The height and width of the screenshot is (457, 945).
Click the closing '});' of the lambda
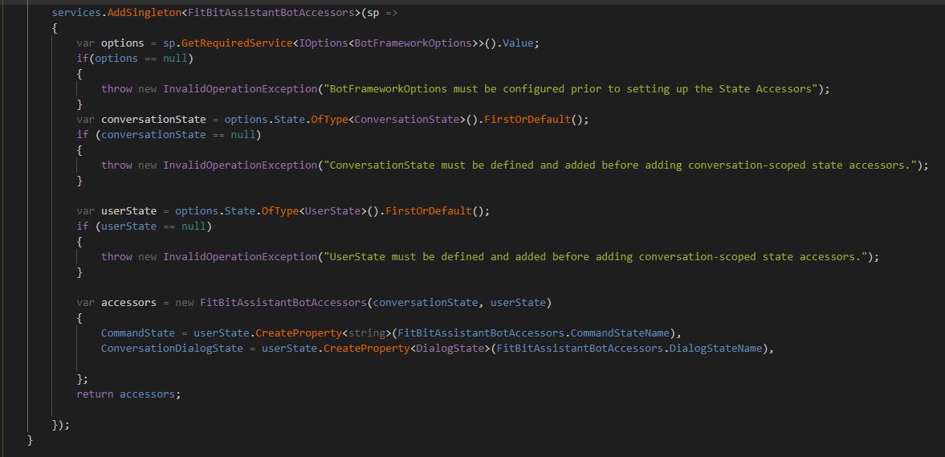coord(61,424)
